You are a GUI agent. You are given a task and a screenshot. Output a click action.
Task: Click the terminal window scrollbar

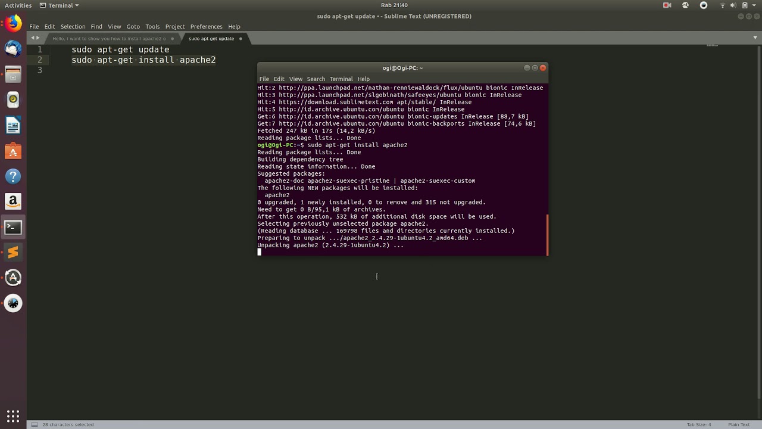[547, 234]
